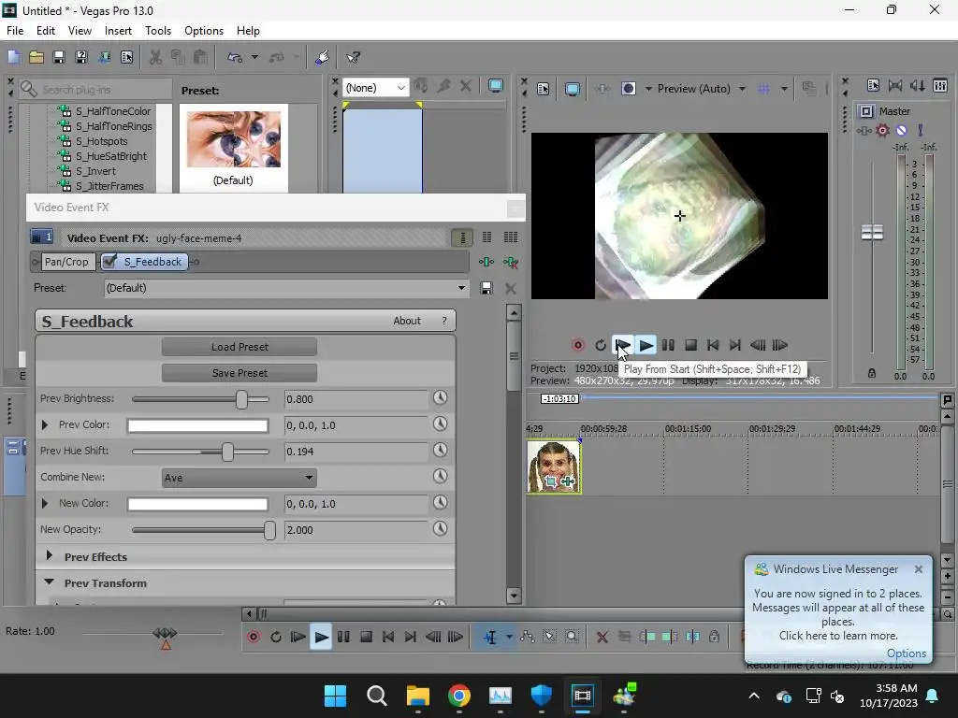Click the Save Preset floppy icon
958x718 pixels.
[x=486, y=288]
